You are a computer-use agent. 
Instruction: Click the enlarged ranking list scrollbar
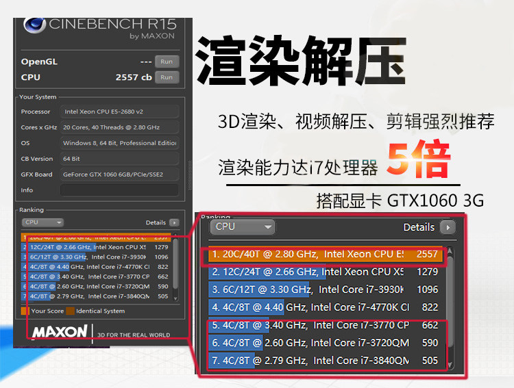click(450, 301)
